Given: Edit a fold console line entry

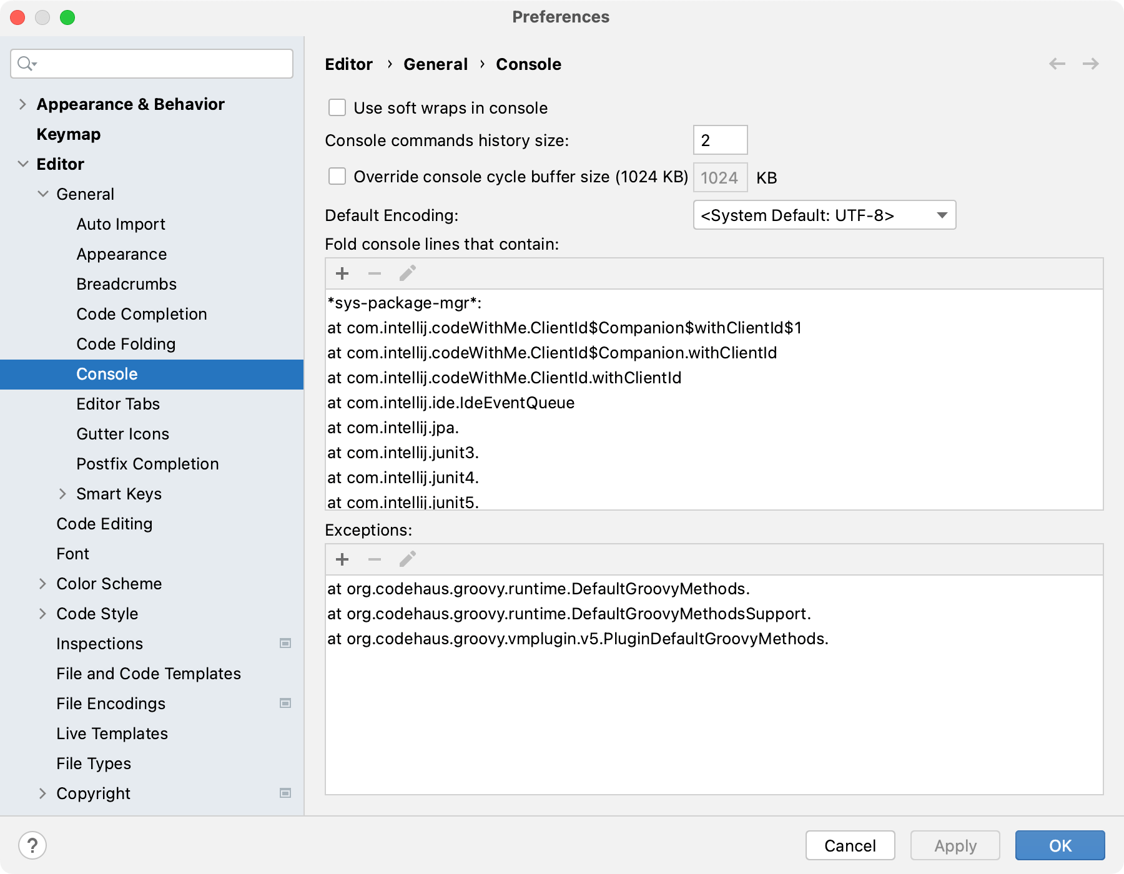Looking at the screenshot, I should click(407, 273).
